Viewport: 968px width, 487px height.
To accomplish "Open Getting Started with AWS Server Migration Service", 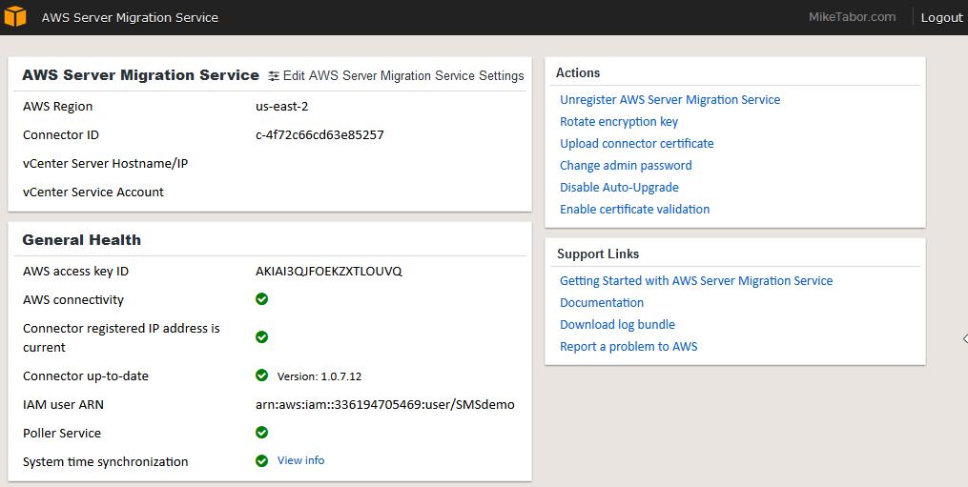I will pyautogui.click(x=696, y=281).
